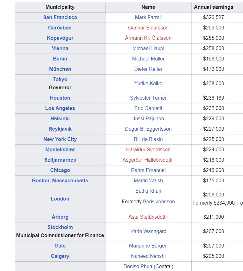Viewport: 243px width, 271px height.
Task: Open the Vienna municipality link
Action: pyautogui.click(x=60, y=48)
